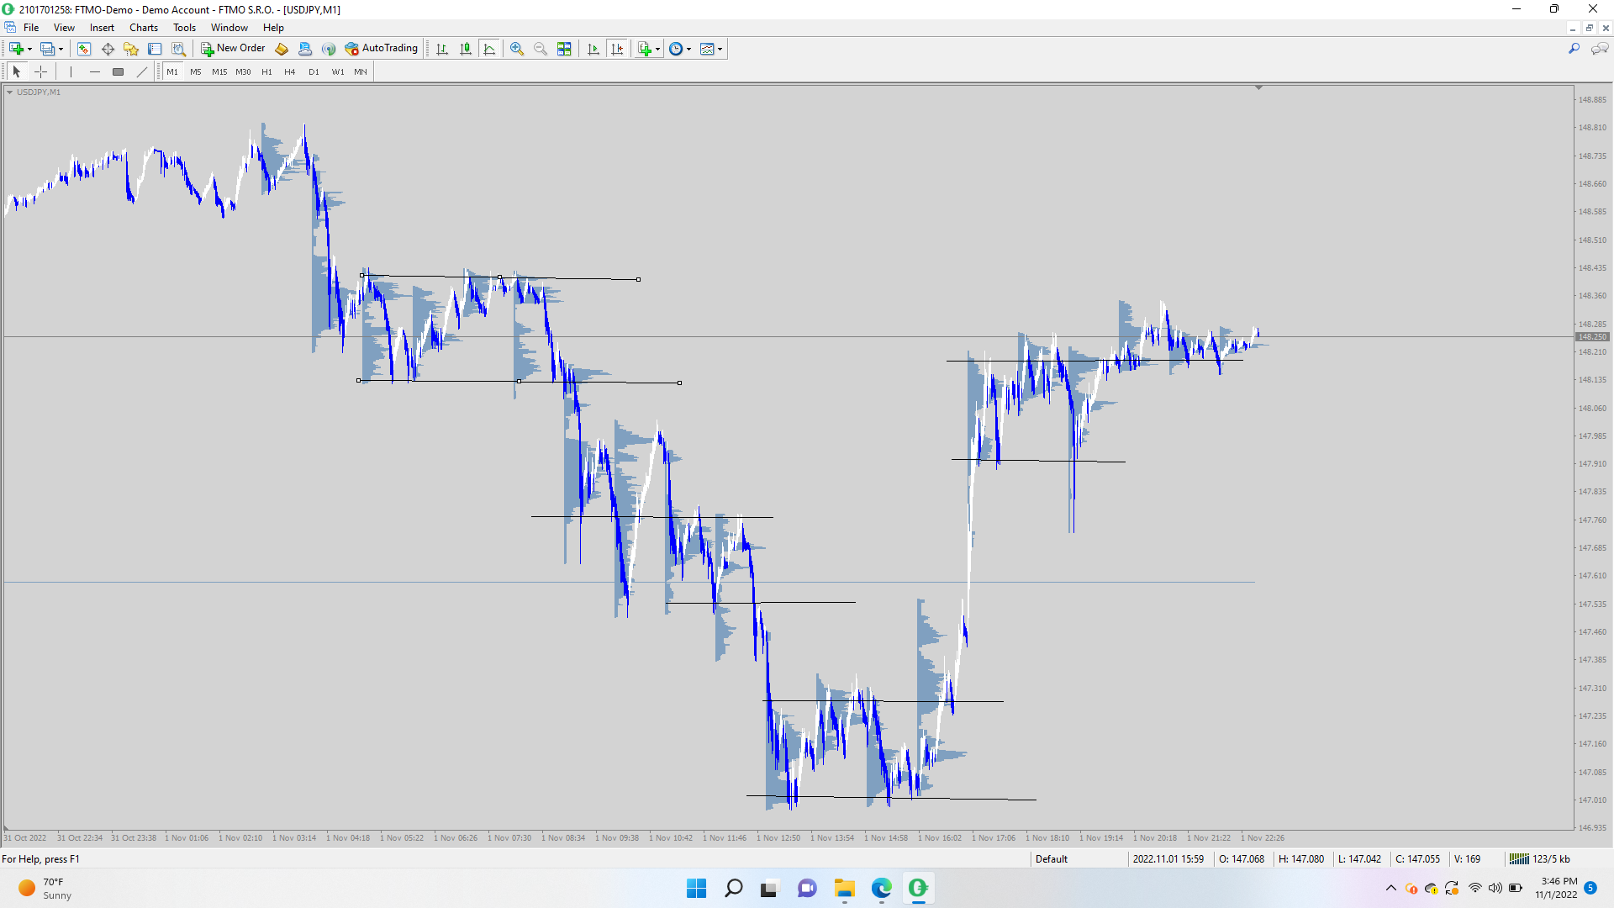Image resolution: width=1614 pixels, height=908 pixels.
Task: Click the Zoom Out magnifier icon
Action: click(x=541, y=49)
